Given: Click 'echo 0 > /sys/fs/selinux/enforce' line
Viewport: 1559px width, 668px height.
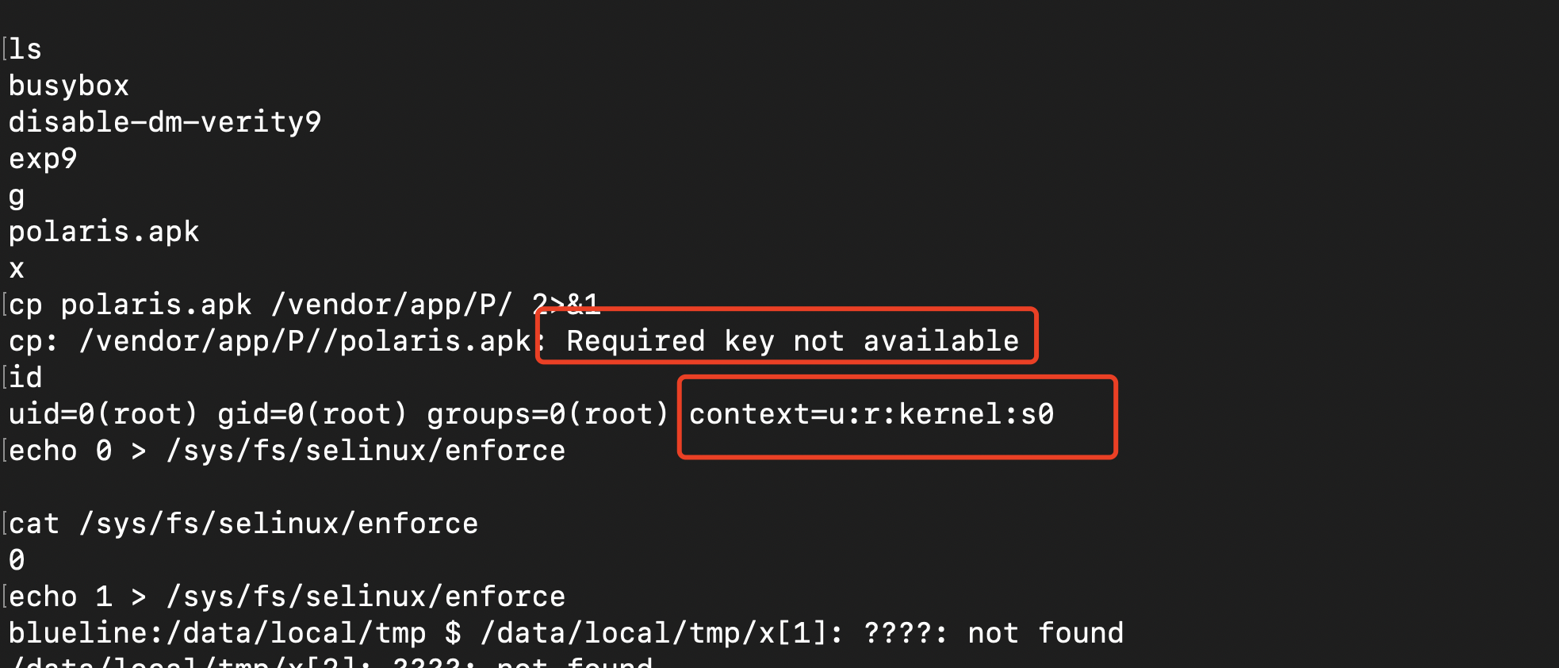Looking at the screenshot, I should (x=287, y=451).
